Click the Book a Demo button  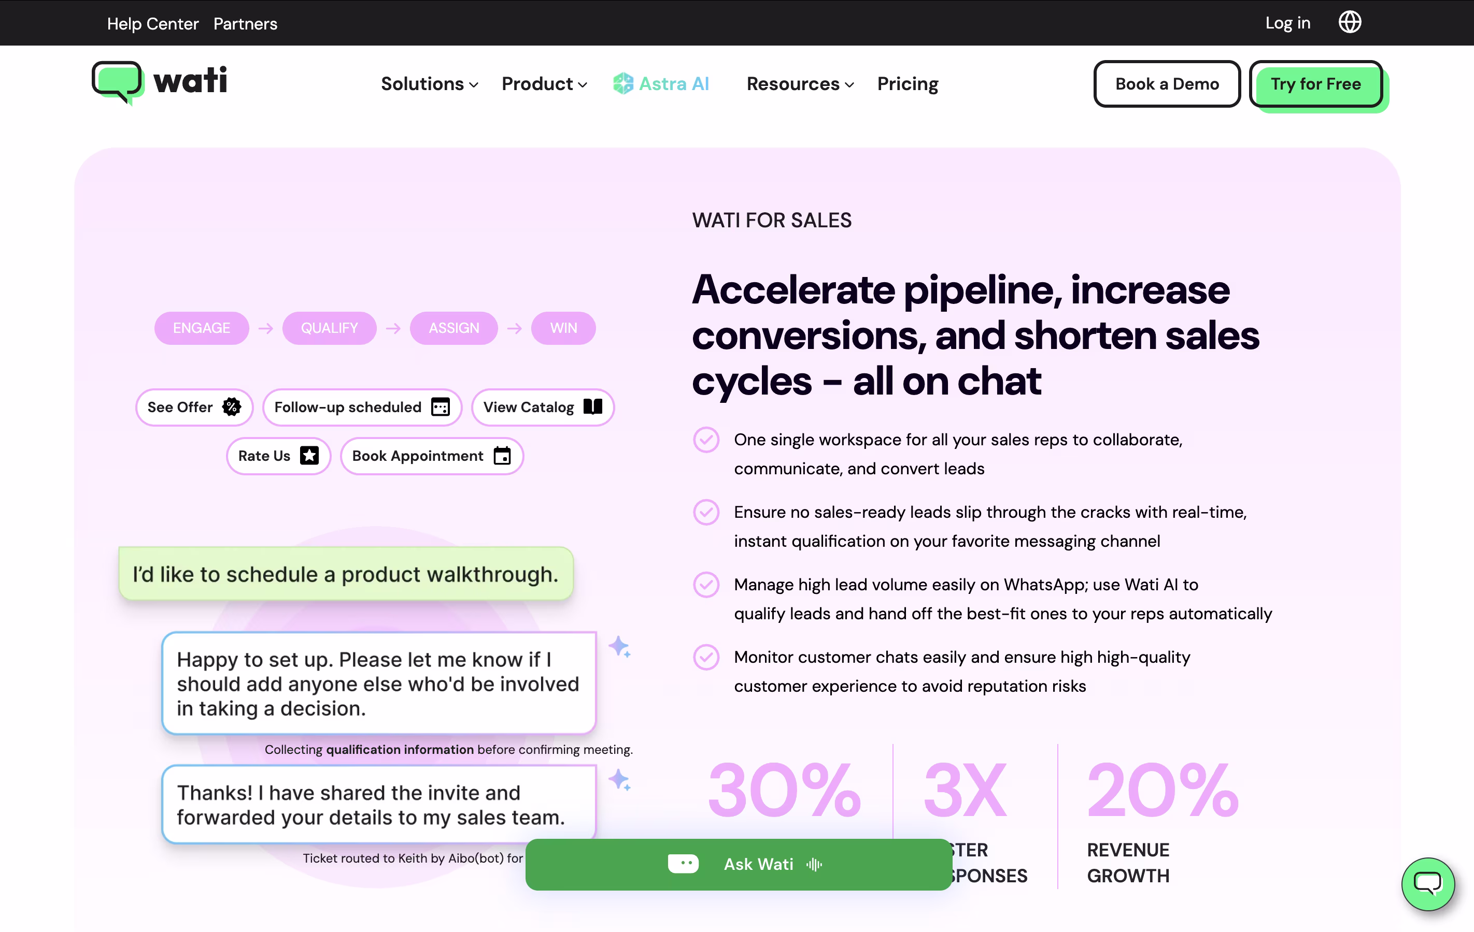(x=1167, y=84)
